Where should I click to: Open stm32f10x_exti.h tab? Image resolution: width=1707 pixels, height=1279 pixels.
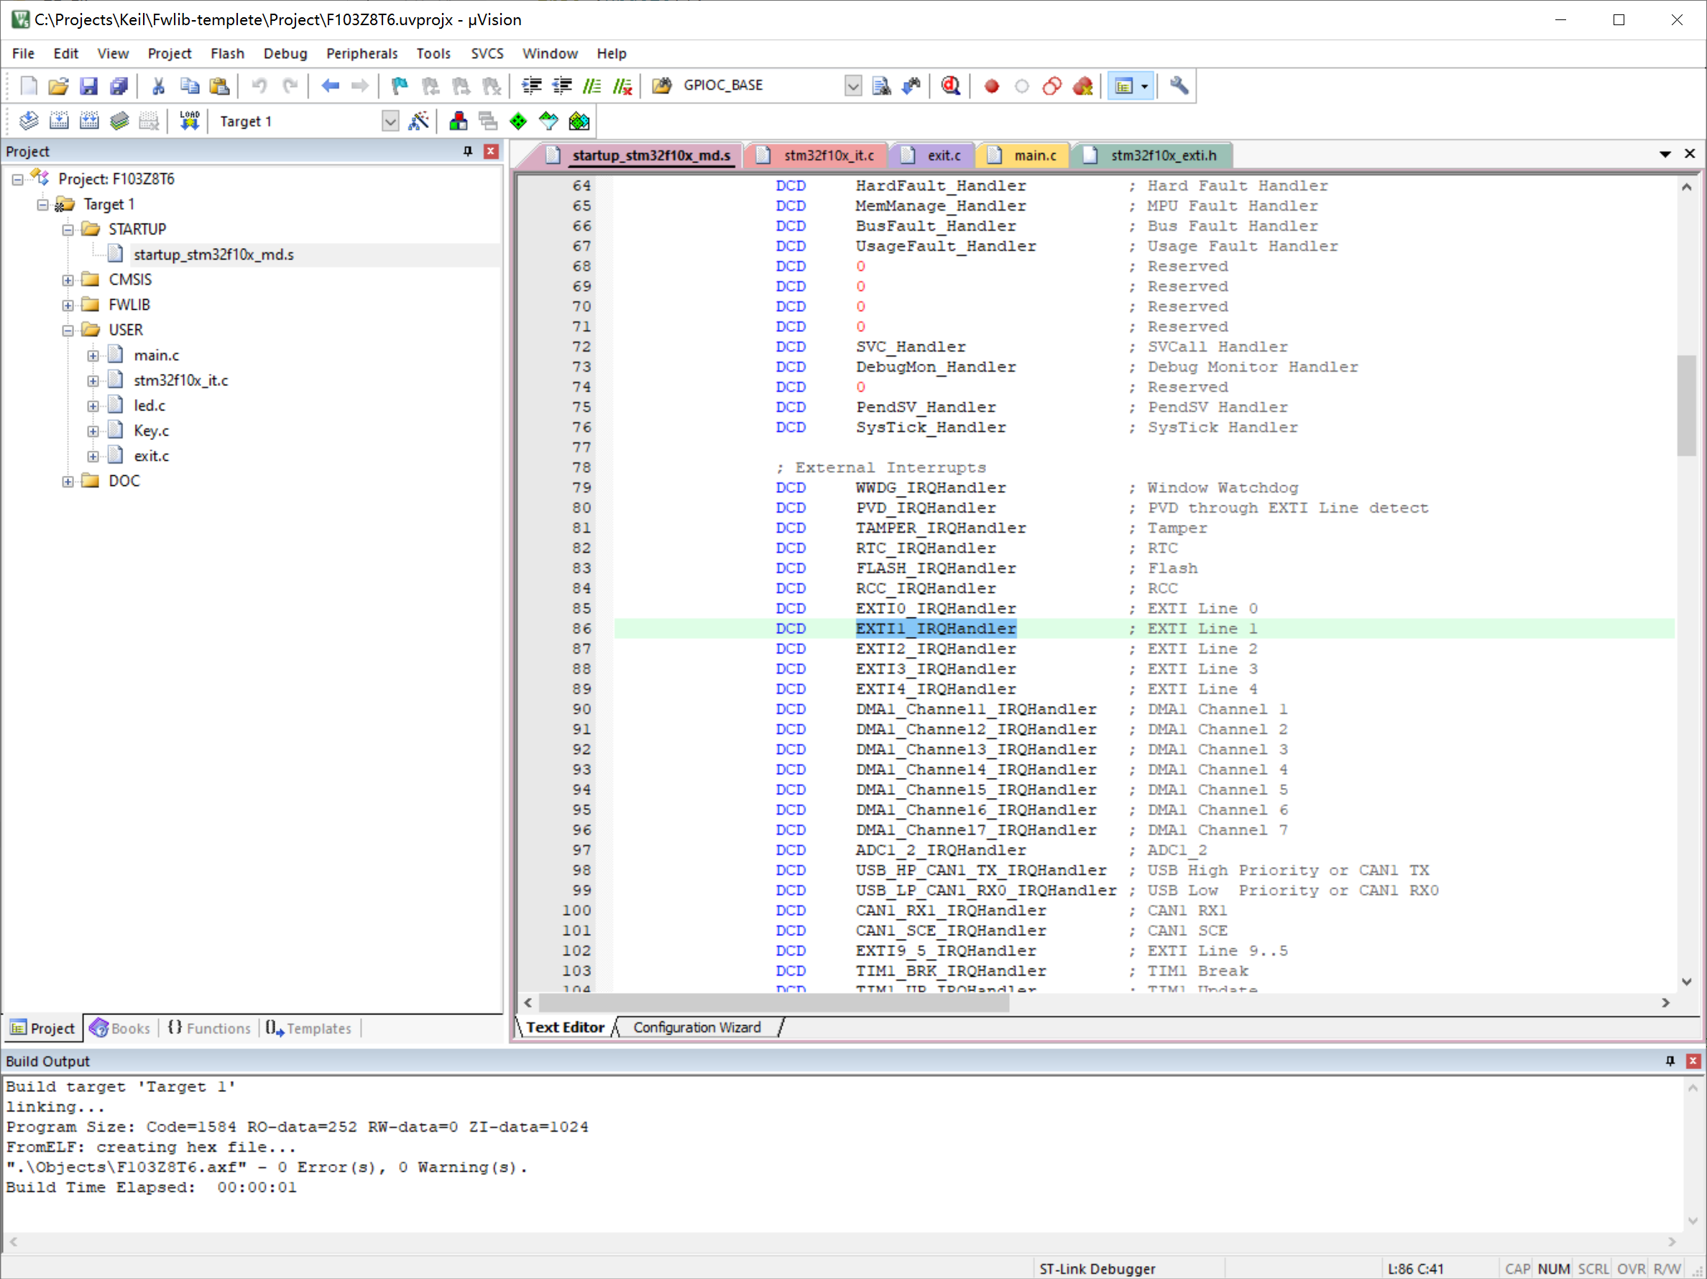pyautogui.click(x=1153, y=155)
